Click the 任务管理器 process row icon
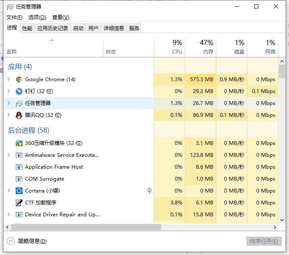 pos(19,103)
